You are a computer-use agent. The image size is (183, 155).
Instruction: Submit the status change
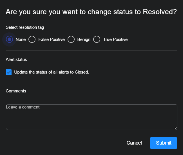point(164,143)
